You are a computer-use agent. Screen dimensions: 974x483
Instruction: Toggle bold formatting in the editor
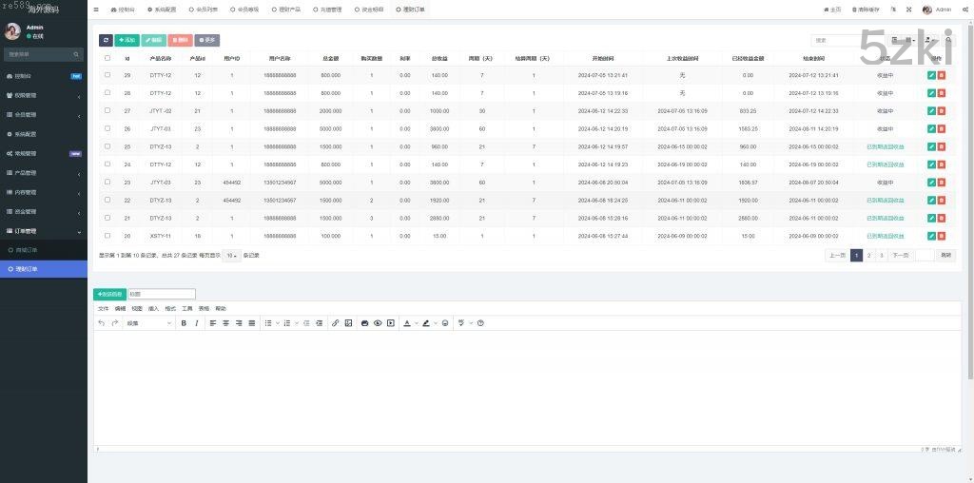(x=184, y=323)
